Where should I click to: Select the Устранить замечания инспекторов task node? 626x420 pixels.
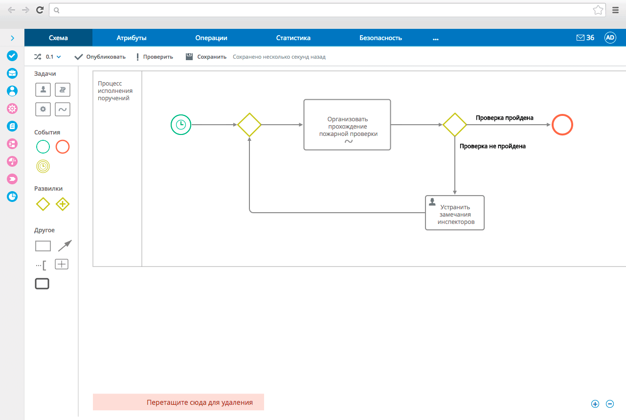(455, 213)
